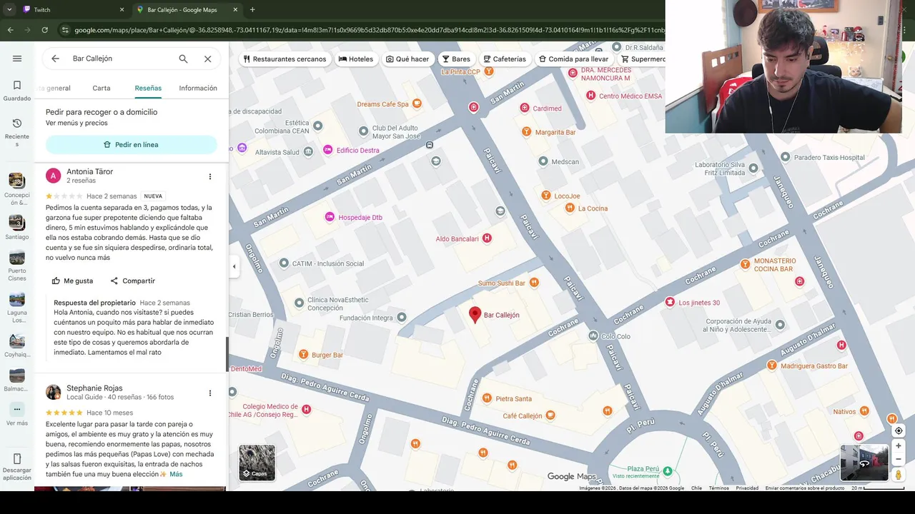Screen dimensions: 915x514
Task: Reload the page in browser
Action: 44,30
